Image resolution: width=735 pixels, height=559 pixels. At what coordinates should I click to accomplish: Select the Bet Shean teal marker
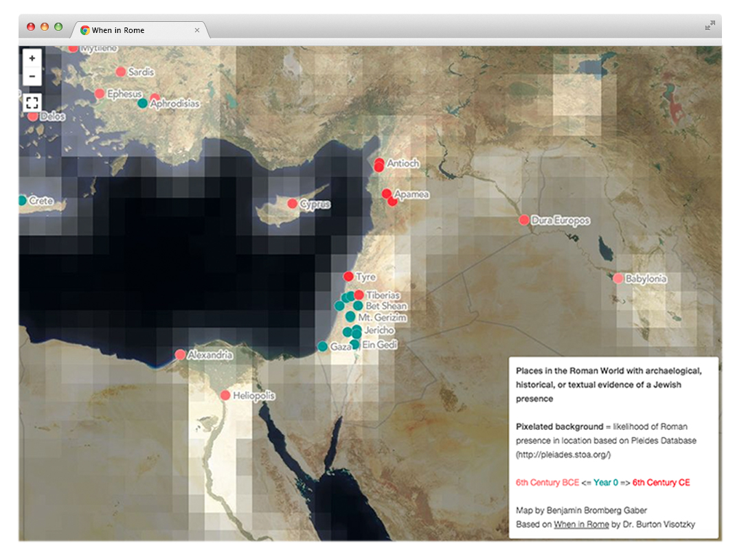[x=358, y=306]
